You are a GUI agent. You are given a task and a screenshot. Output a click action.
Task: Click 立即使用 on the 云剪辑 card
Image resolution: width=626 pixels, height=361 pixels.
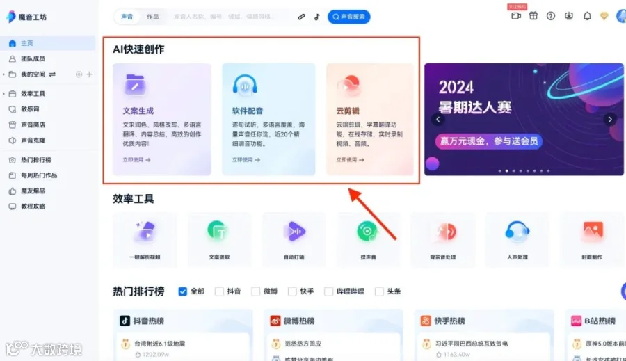(350, 160)
